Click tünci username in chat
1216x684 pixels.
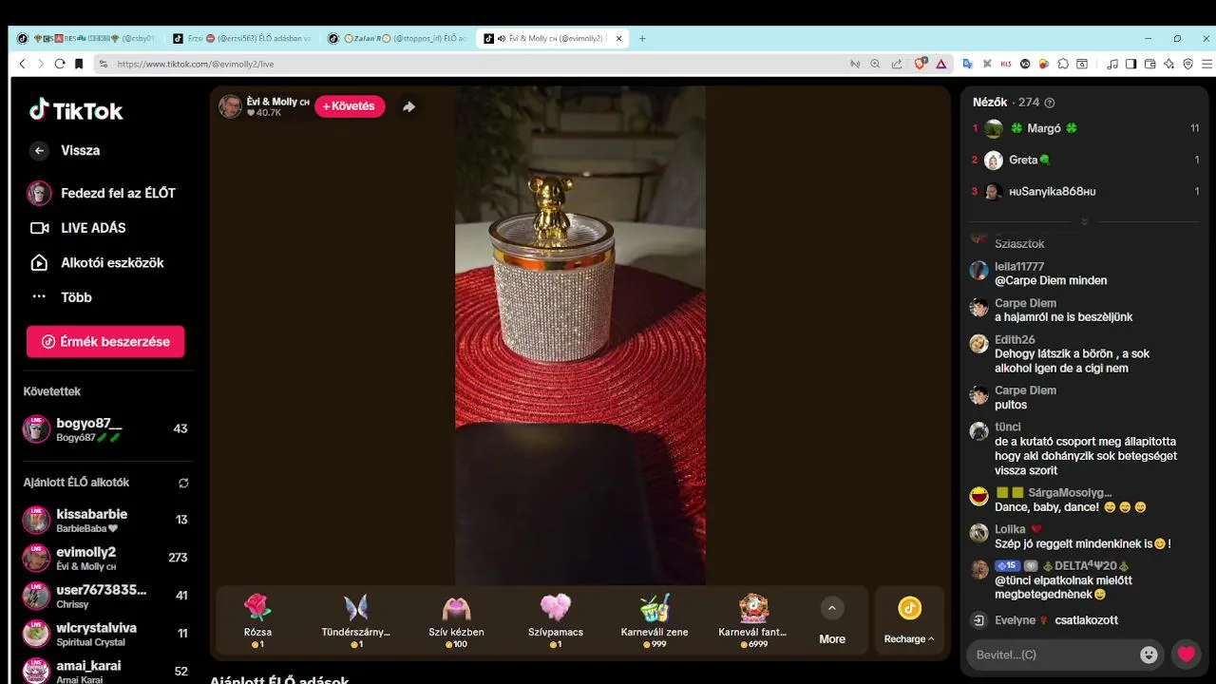[1008, 427]
